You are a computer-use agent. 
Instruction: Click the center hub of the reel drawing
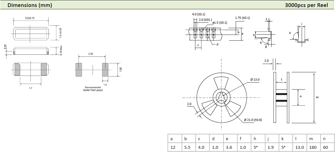[x=221, y=97]
